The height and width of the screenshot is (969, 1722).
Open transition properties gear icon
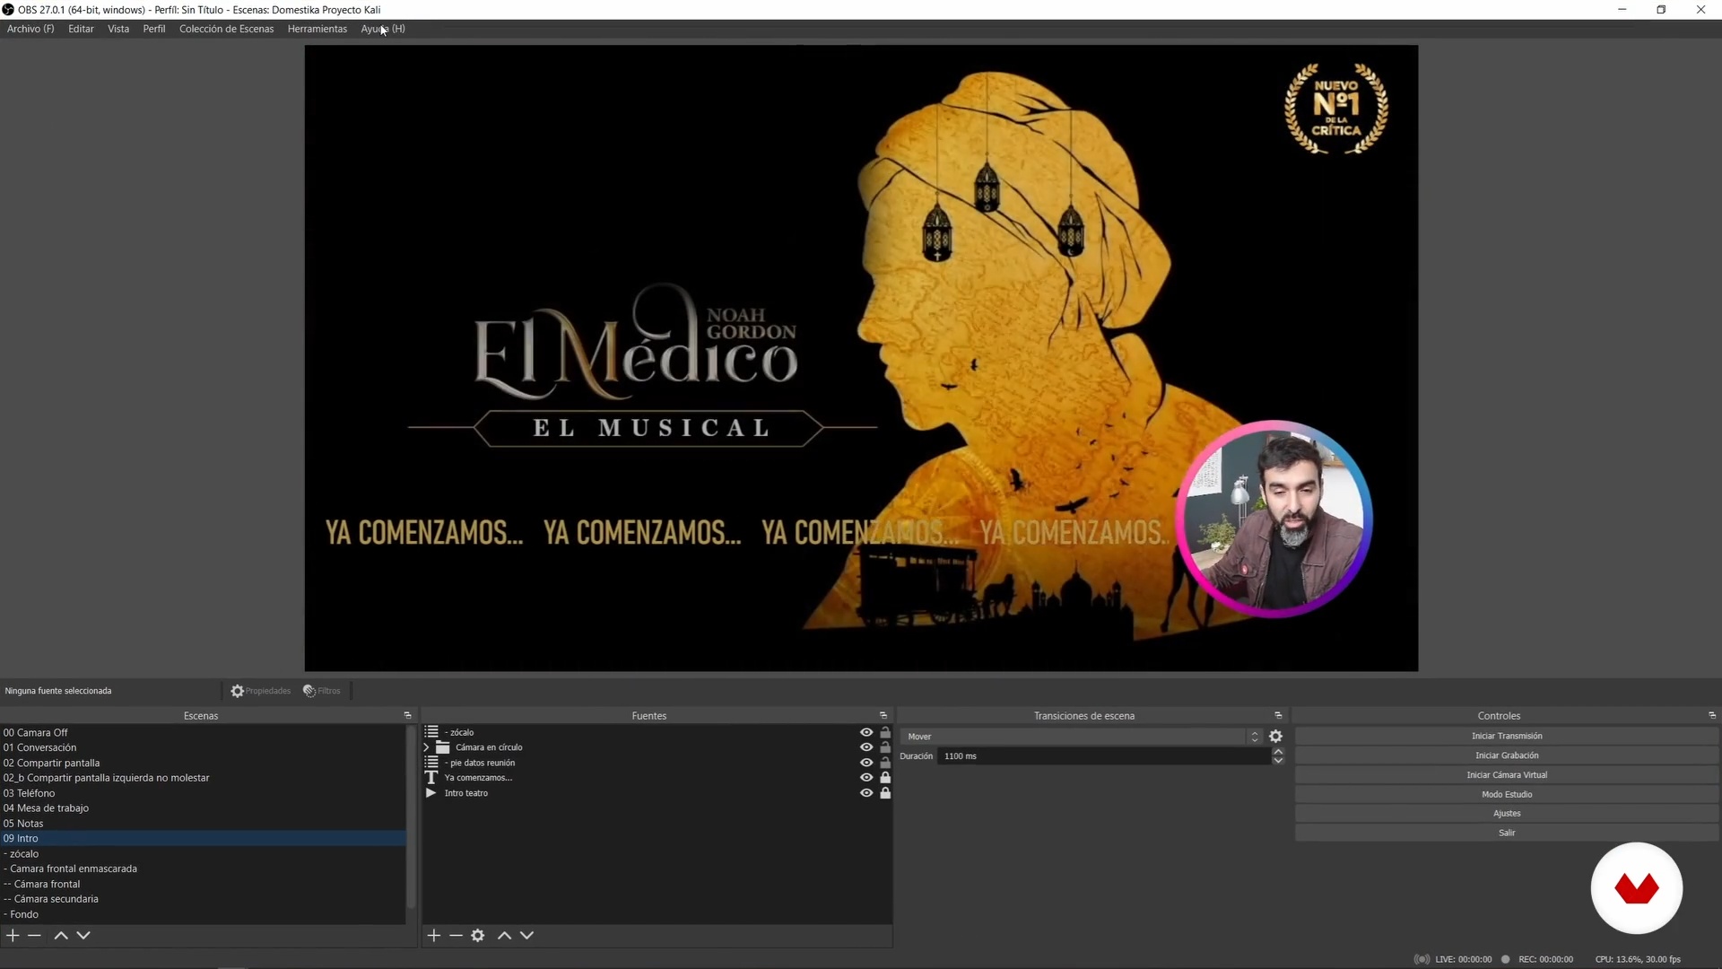point(1275,737)
